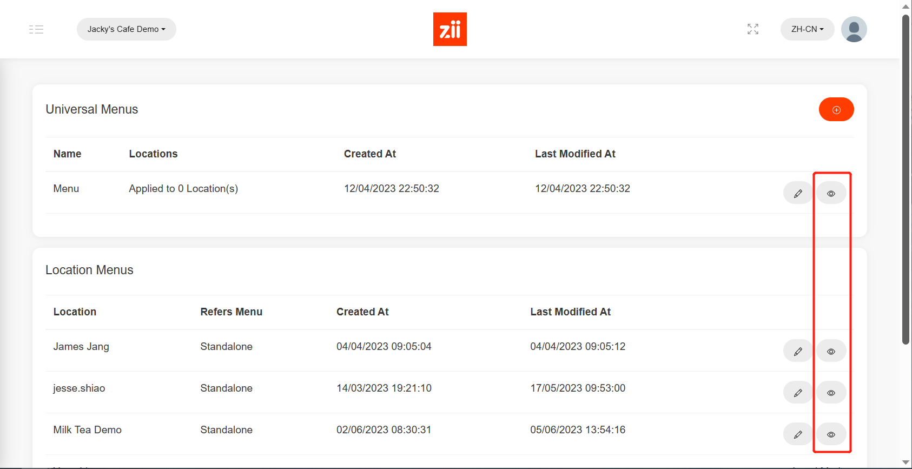Click the zii logo

coord(450,29)
